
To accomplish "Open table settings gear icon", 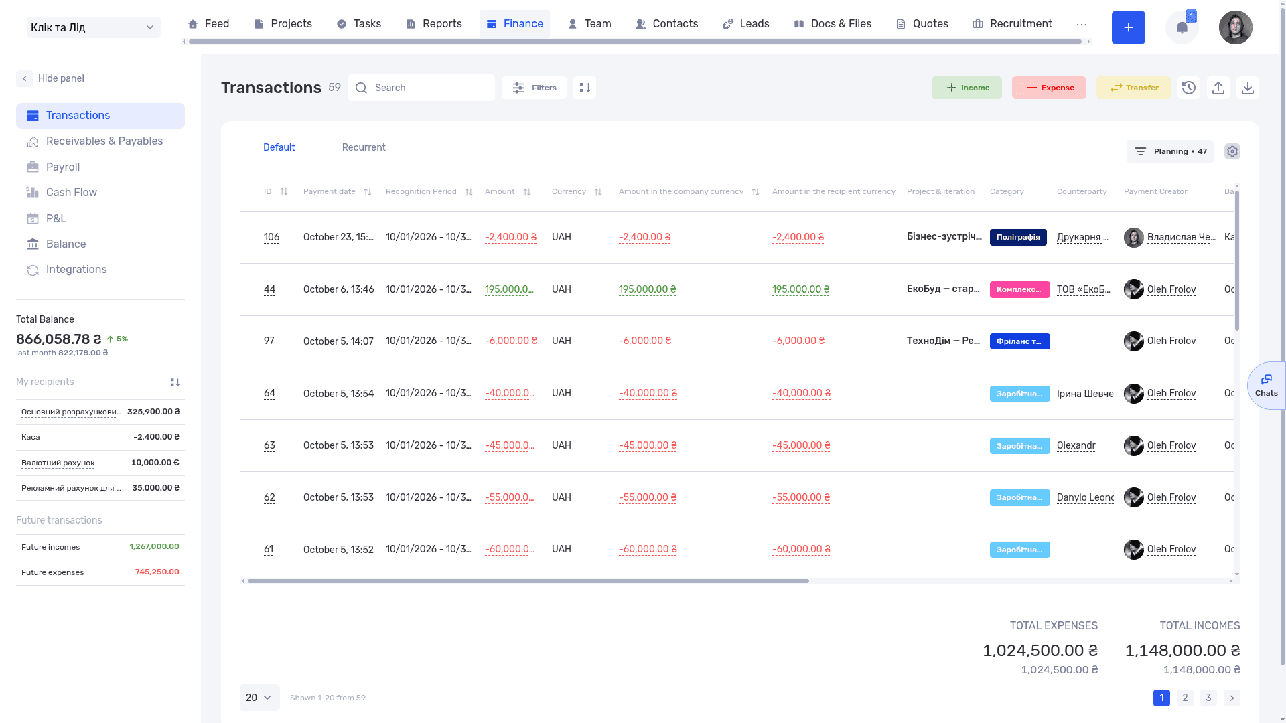I will pyautogui.click(x=1232, y=151).
